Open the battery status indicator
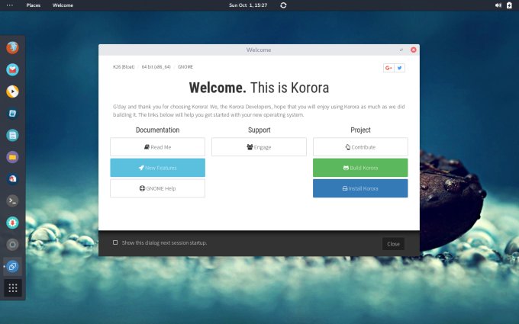 (x=509, y=5)
